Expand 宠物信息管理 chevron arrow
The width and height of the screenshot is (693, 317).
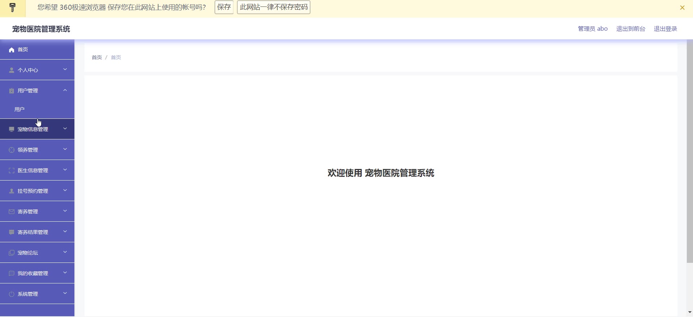[65, 129]
